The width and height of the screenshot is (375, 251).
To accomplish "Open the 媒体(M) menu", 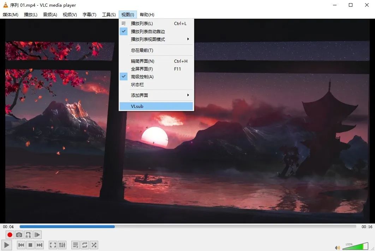I will pyautogui.click(x=11, y=14).
